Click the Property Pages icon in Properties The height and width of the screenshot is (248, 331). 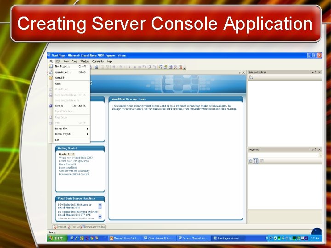(x=261, y=161)
